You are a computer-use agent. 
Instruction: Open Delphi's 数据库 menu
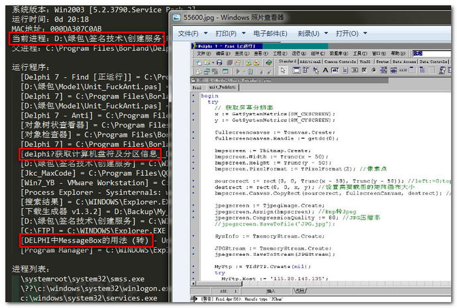(338, 54)
